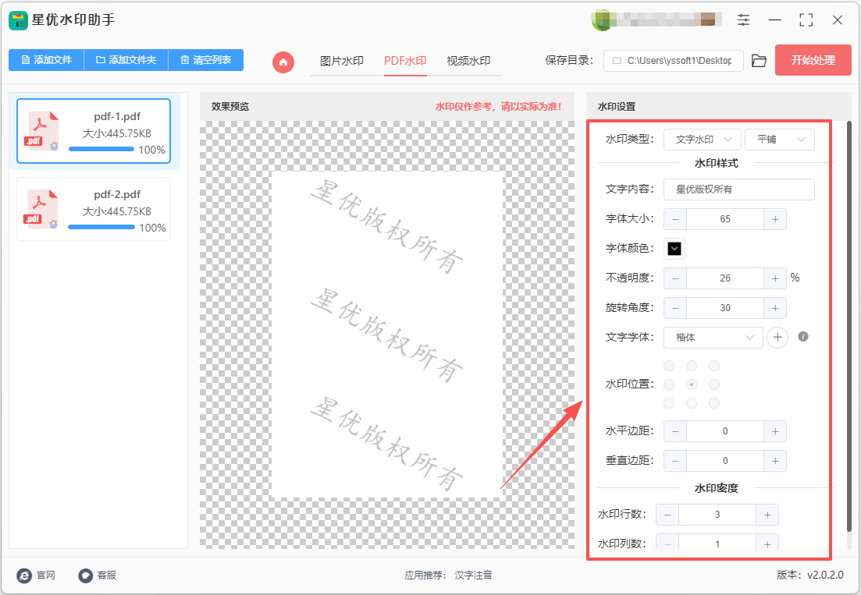
Task: Open the 官网 website icon
Action: coord(24,576)
